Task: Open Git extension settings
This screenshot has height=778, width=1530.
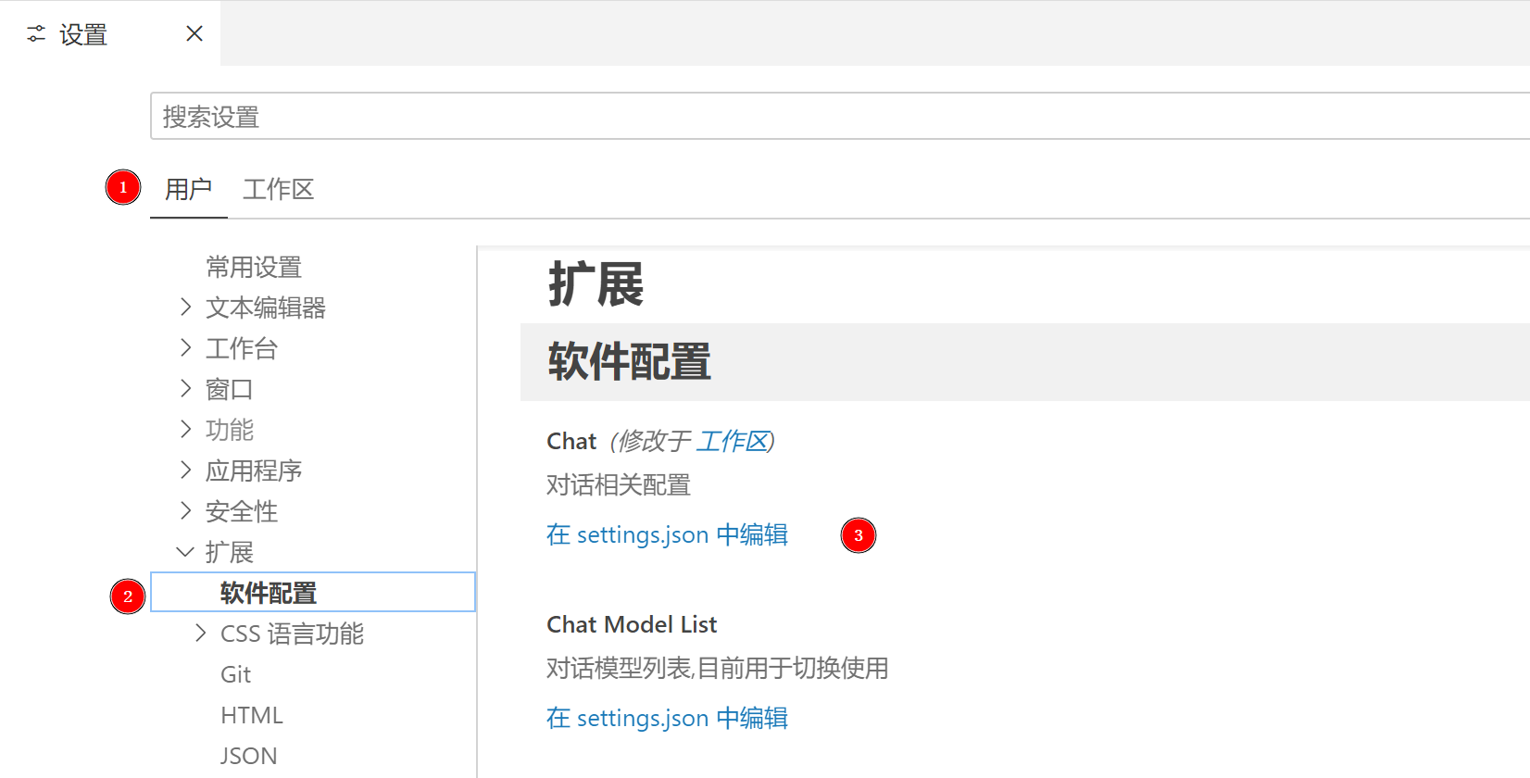Action: point(235,674)
